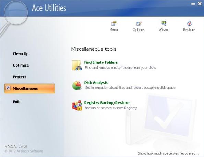Click the Wizard label text
Screen dimensions: 204x157
point(164,30)
